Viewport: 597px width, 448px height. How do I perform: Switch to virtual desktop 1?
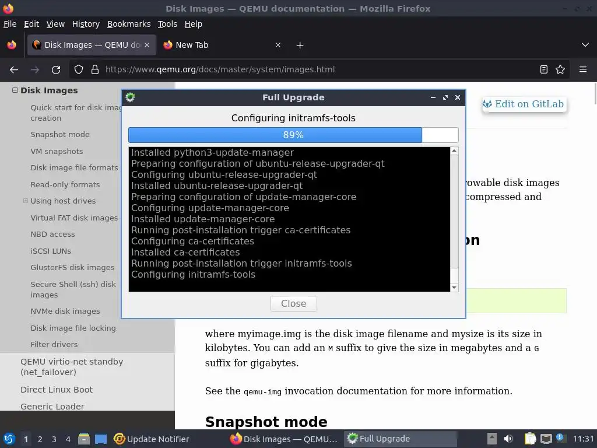point(26,439)
